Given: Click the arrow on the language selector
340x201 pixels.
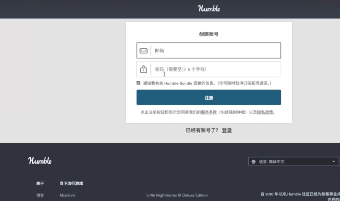Looking at the screenshot, I should (333, 162).
